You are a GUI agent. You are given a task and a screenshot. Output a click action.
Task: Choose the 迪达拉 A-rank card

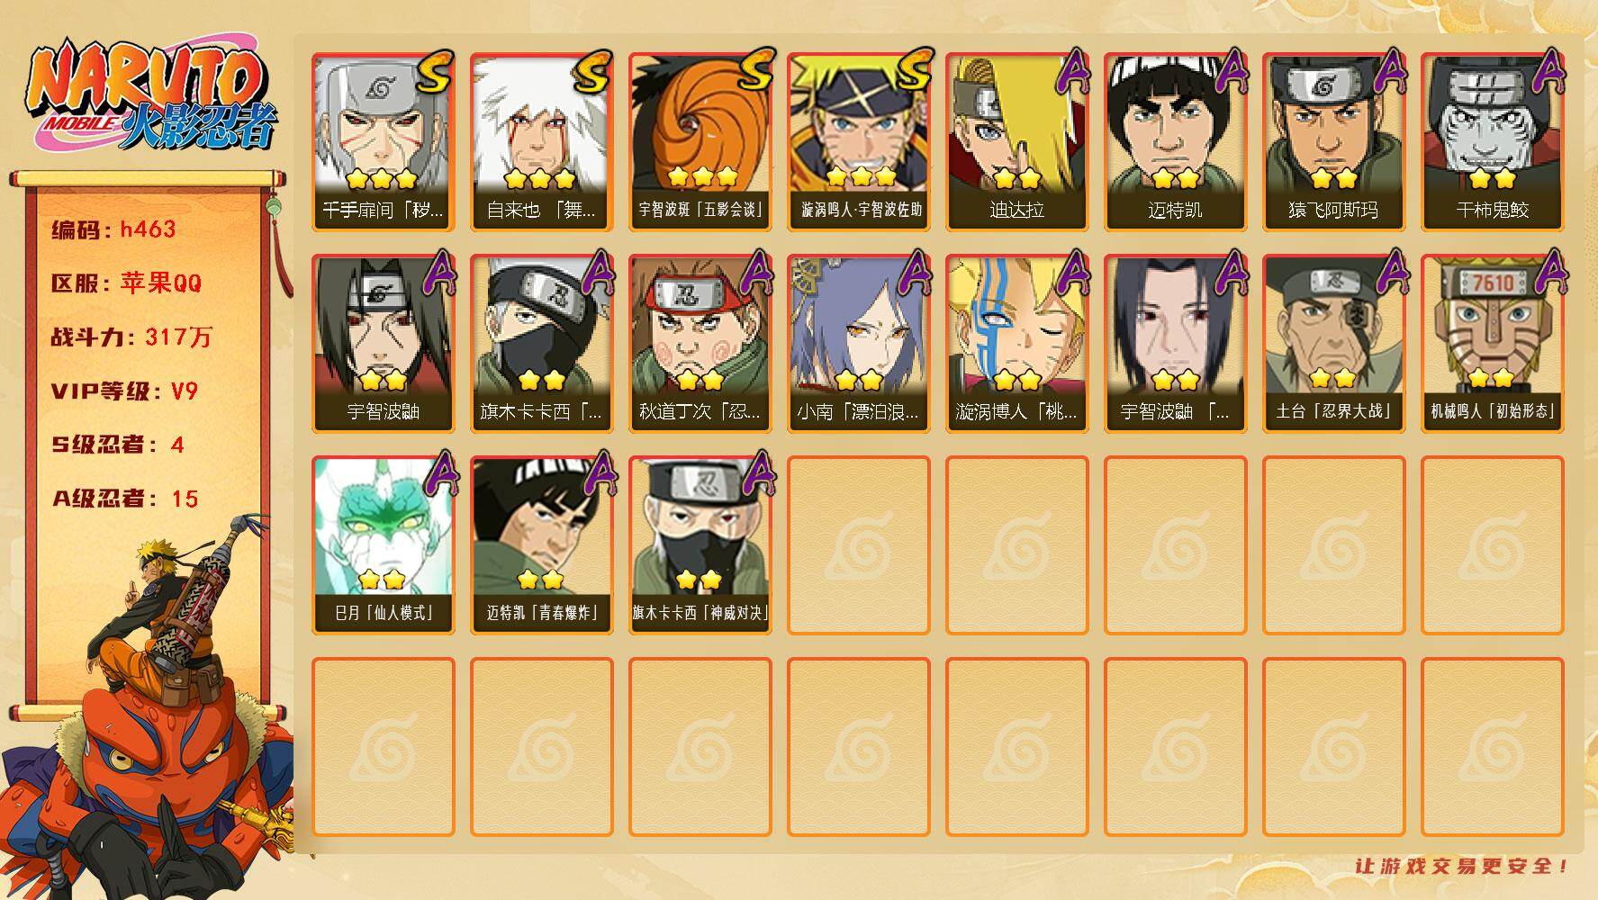1016,142
